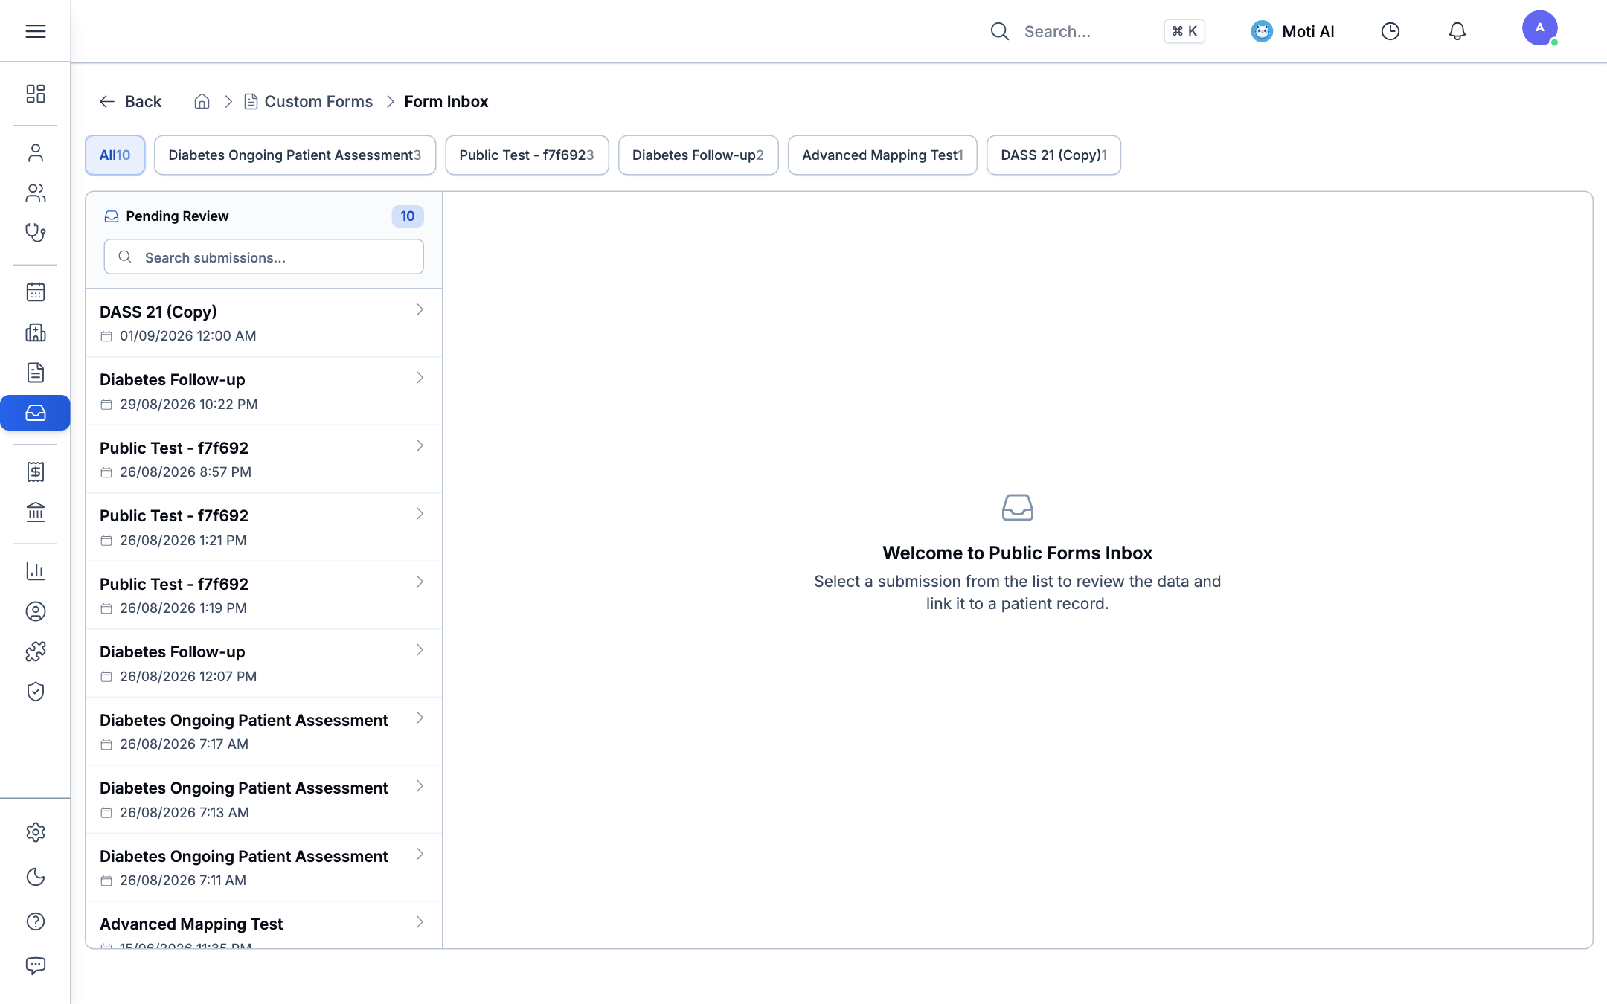Open the stethoscope icon in sidebar
Screen dimensions: 1607x1004
[35, 233]
